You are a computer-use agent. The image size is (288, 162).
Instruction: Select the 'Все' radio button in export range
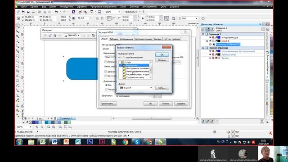(x=106, y=85)
